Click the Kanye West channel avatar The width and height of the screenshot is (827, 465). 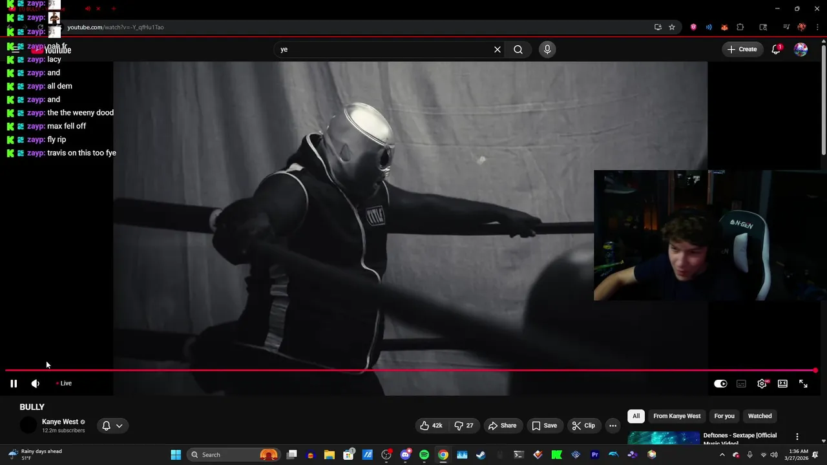click(28, 426)
